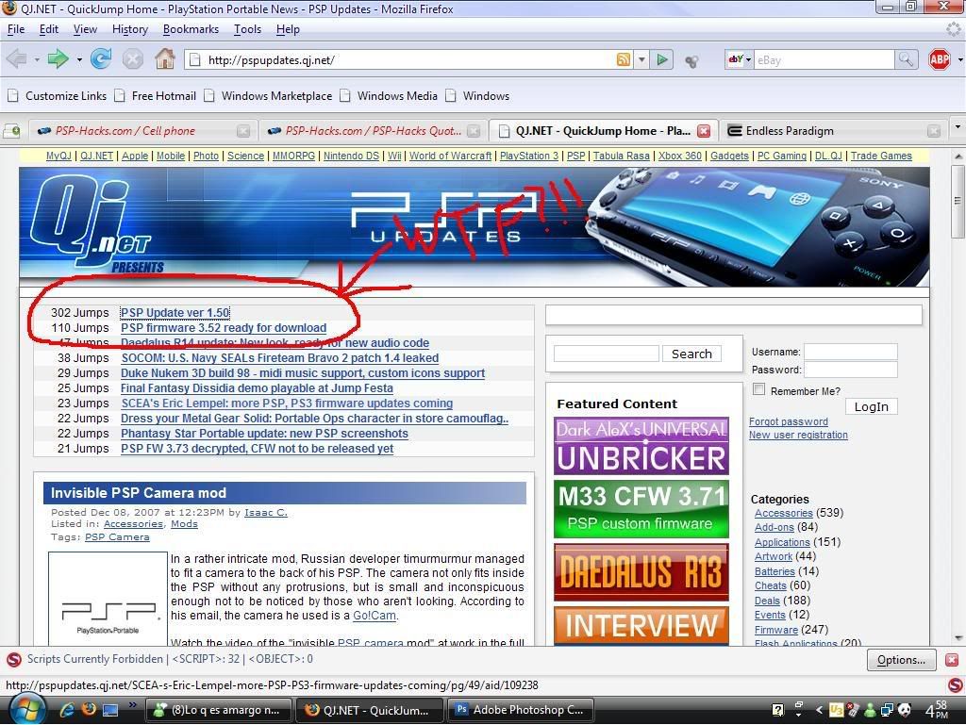Open Firmware category link
Viewport: 966px width, 725px height.
click(x=775, y=630)
